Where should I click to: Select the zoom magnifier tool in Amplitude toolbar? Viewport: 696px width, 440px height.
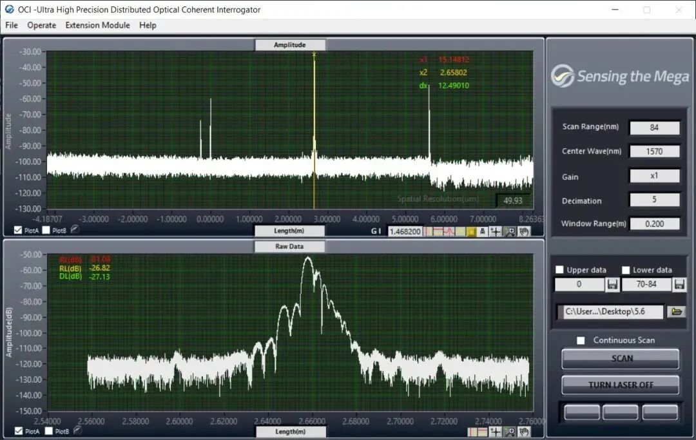(510, 231)
